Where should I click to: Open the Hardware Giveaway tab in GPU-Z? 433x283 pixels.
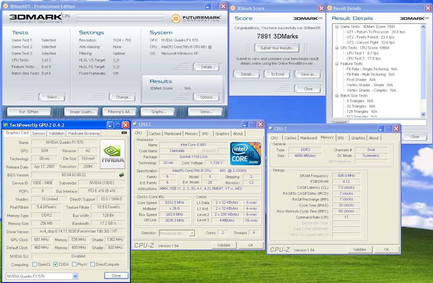(x=84, y=133)
